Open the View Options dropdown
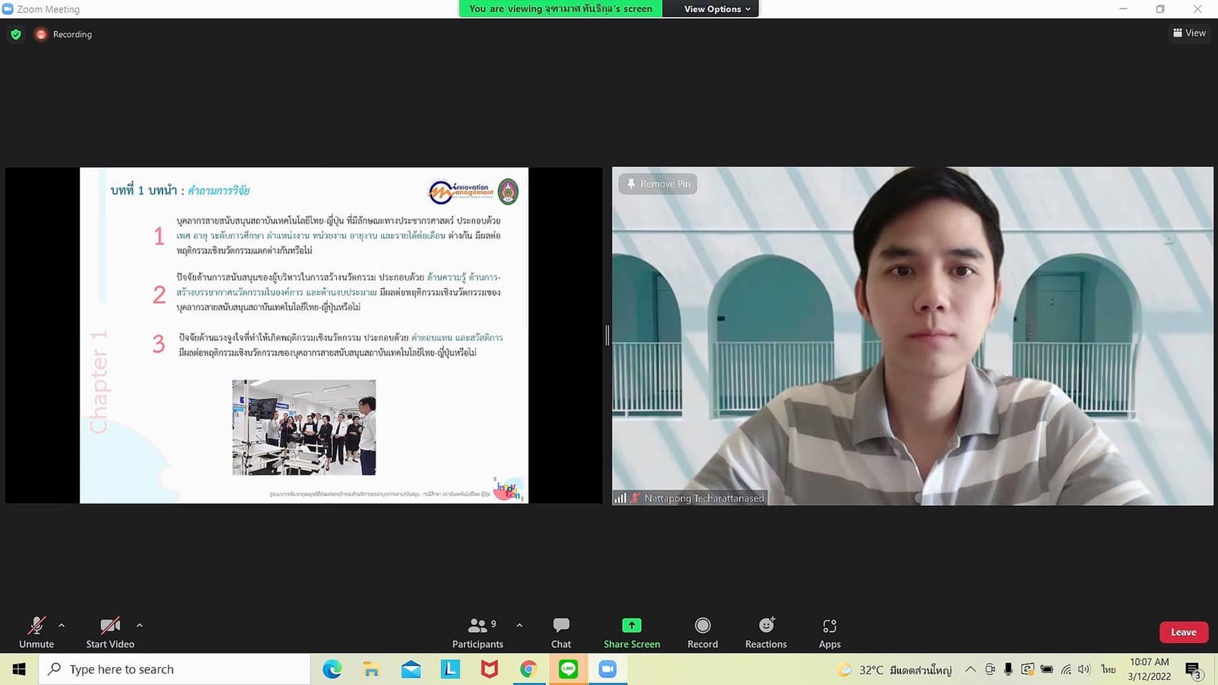 (x=716, y=9)
